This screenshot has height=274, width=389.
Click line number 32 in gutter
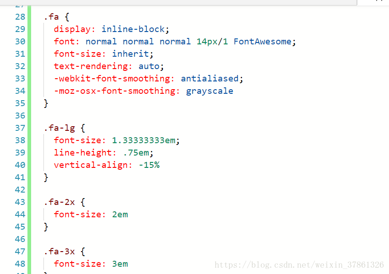20,66
